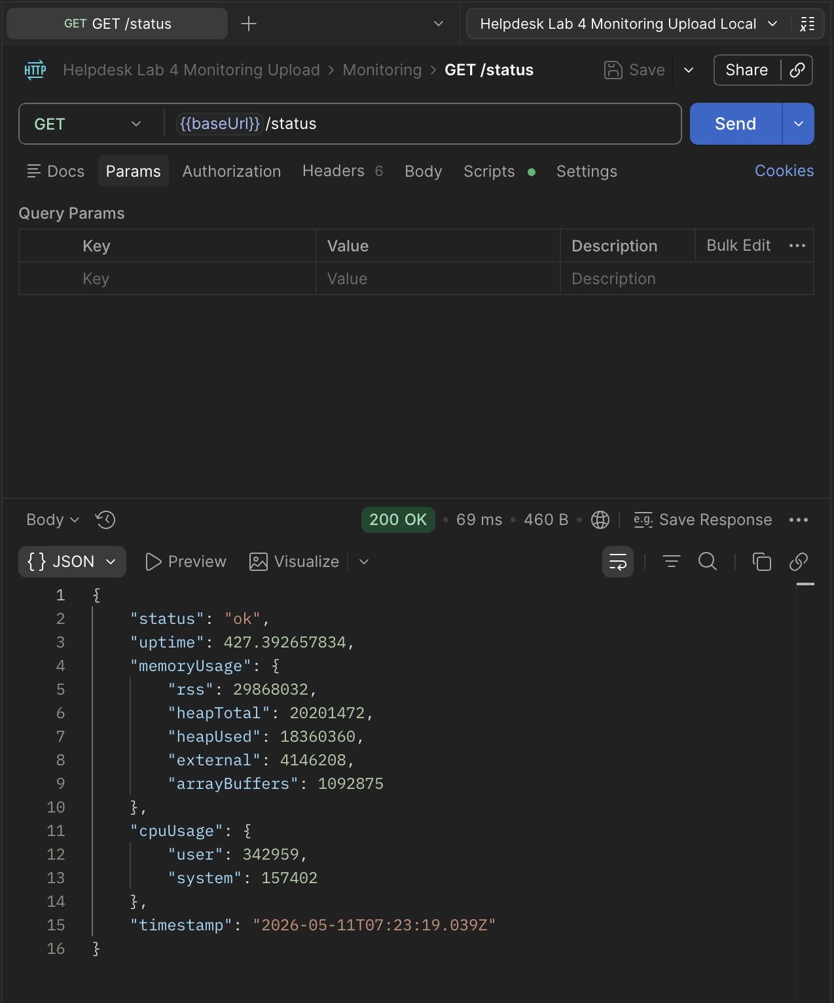The width and height of the screenshot is (834, 1003).
Task: Open the response filter icon
Action: coord(672,562)
